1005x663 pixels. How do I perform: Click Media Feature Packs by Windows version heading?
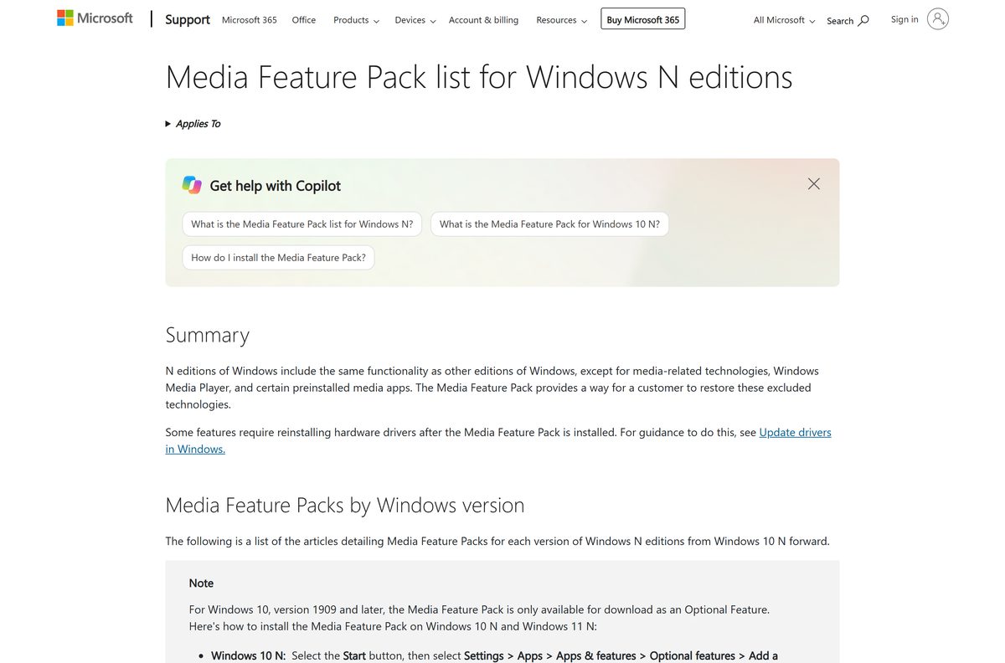coord(345,506)
